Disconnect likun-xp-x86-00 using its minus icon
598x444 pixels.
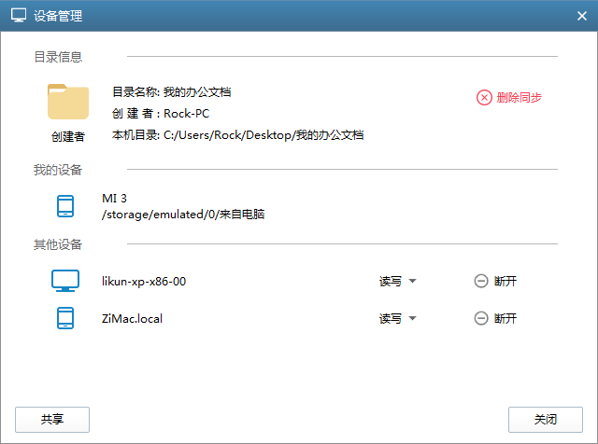pyautogui.click(x=481, y=281)
